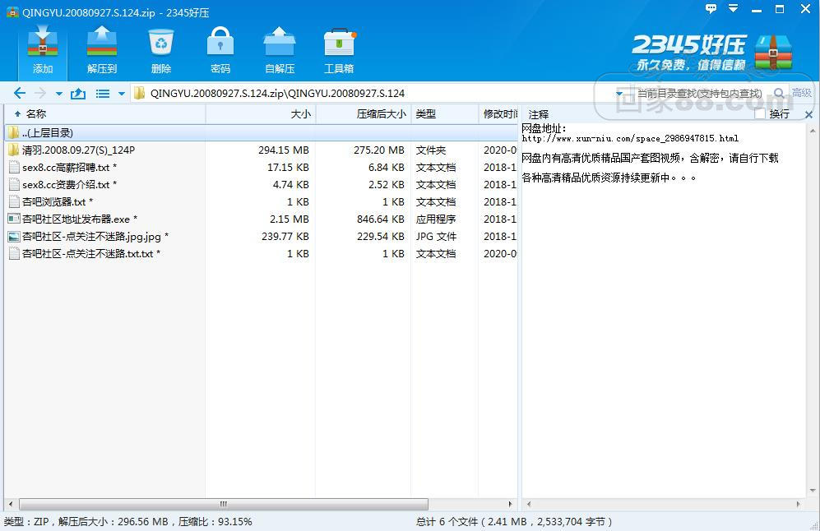820x531 pixels.
Task: Click the 应用程序 type cell
Action: [x=436, y=219]
